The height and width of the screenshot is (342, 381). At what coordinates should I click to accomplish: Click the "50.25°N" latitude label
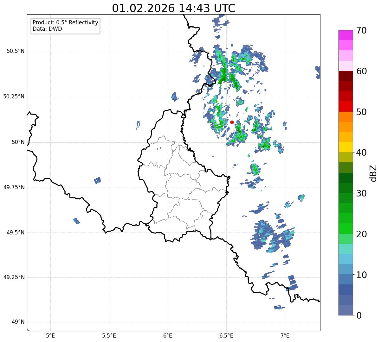click(x=14, y=96)
